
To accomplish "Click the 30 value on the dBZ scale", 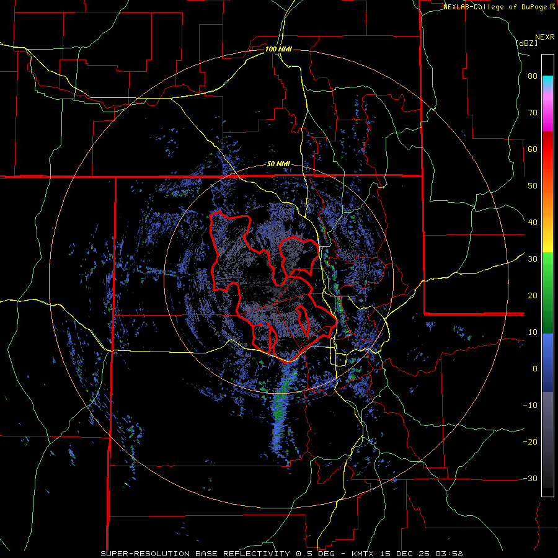I will pos(533,259).
